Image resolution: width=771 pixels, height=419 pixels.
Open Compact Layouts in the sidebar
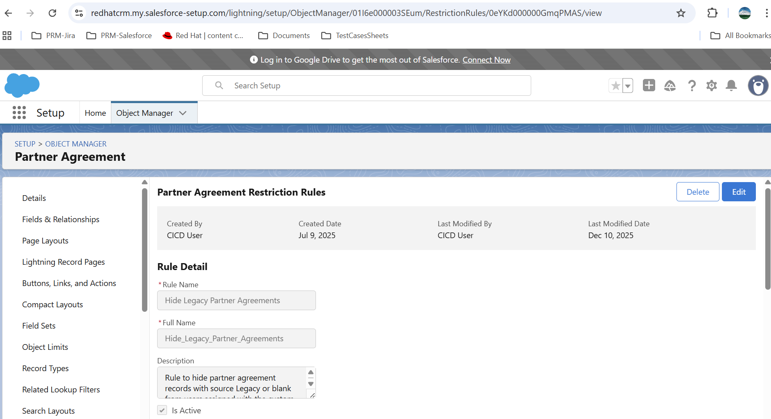[52, 304]
